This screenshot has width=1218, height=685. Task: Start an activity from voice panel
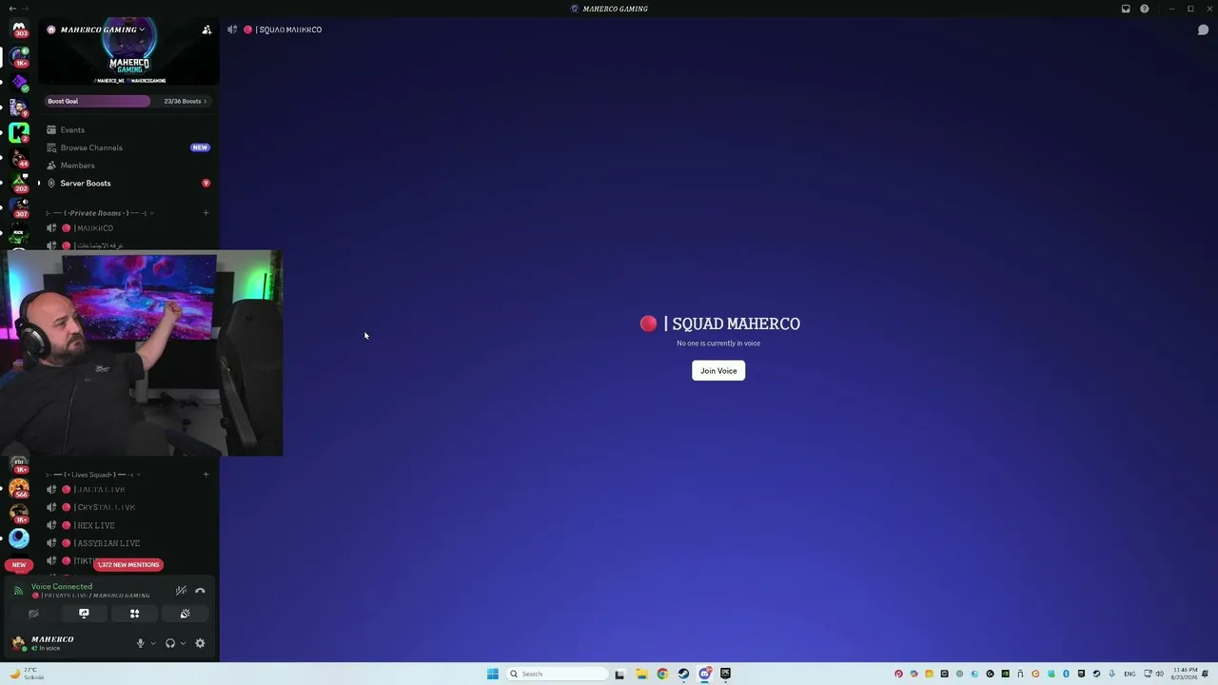click(x=134, y=614)
